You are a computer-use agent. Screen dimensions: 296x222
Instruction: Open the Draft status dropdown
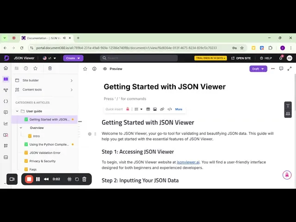click(258, 69)
